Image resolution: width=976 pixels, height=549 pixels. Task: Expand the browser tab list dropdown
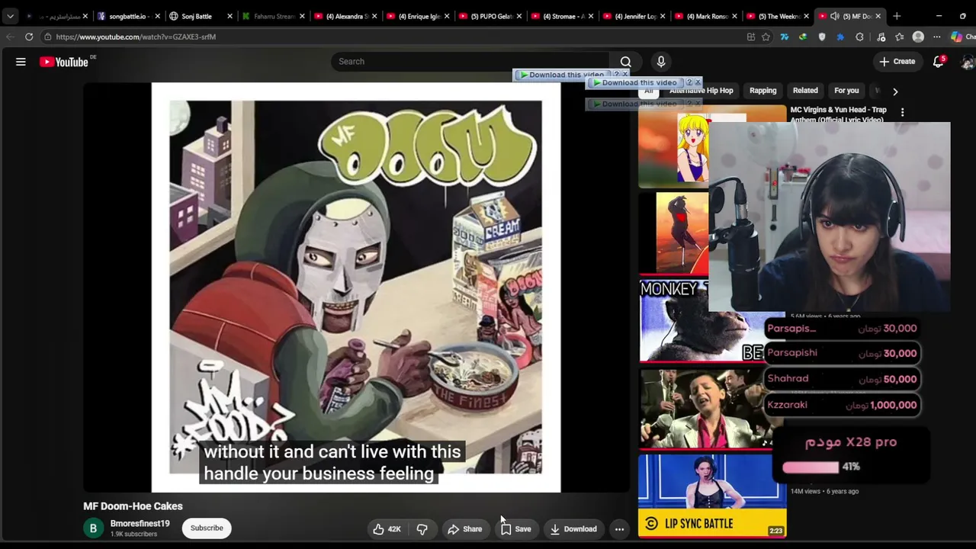10,16
